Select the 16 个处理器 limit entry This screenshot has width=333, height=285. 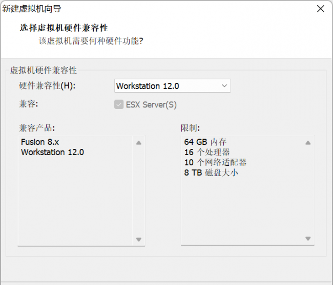click(x=207, y=152)
